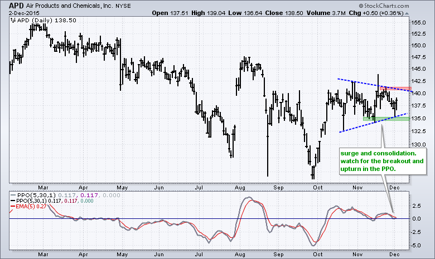This screenshot has height=259, width=435.
Task: Click the green surge and consolidation annotation text
Action: tap(382, 161)
